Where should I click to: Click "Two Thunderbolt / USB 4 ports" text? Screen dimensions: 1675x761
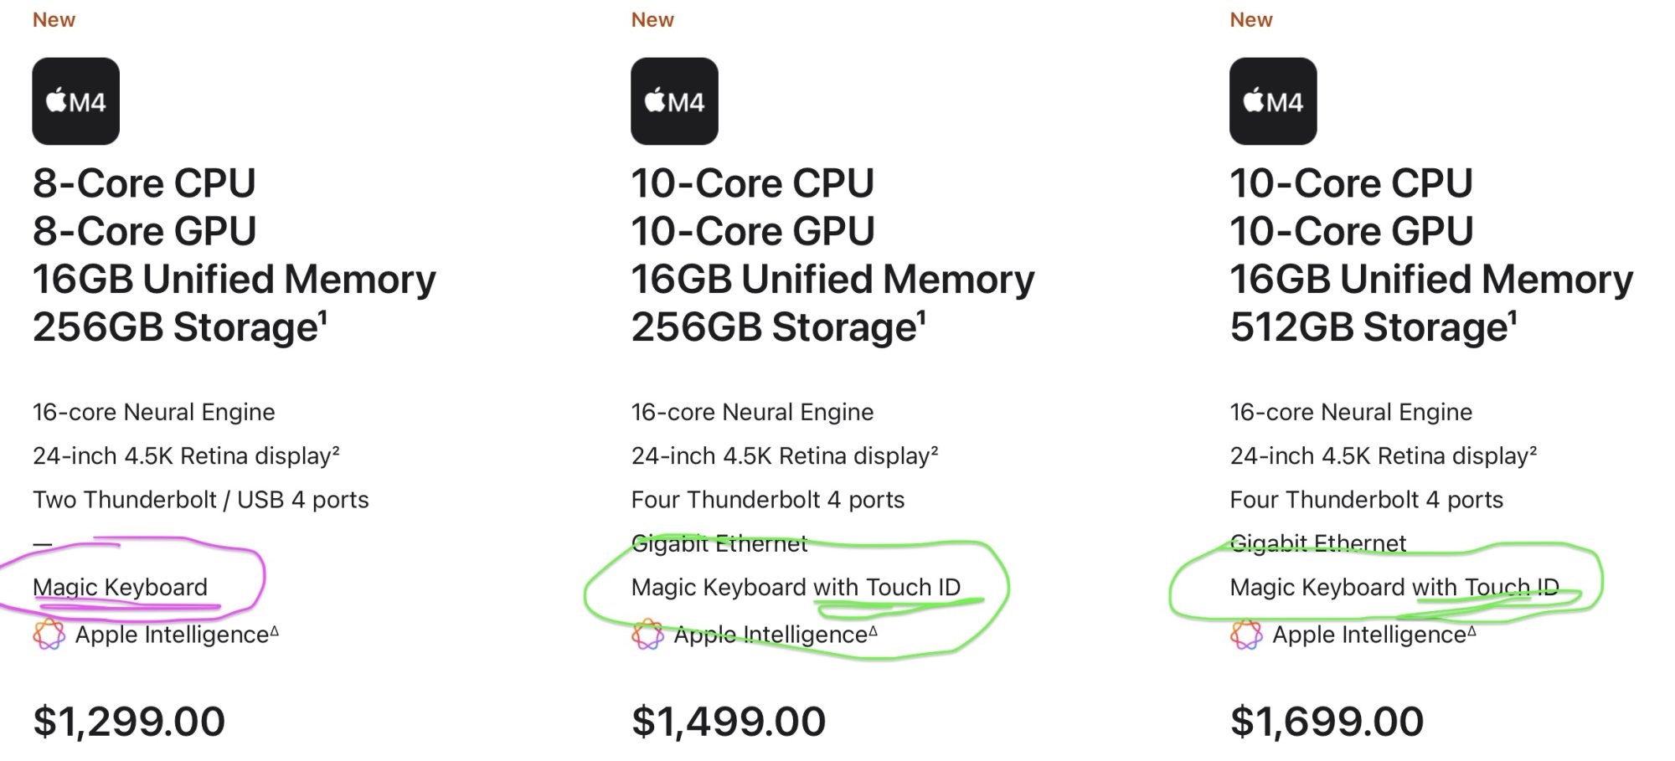201,500
